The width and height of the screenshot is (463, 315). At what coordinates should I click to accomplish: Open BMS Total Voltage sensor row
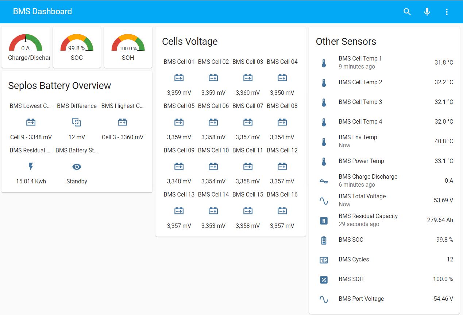(x=385, y=200)
